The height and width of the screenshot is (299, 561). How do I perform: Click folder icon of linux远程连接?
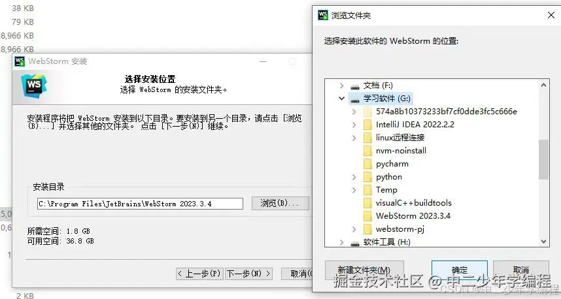(x=368, y=138)
